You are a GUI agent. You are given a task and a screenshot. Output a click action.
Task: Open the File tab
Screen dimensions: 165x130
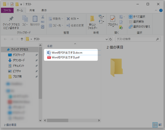[7, 10]
